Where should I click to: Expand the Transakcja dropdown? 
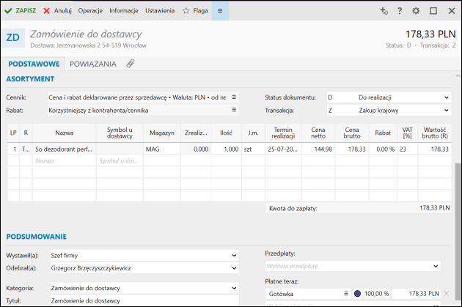(446, 110)
